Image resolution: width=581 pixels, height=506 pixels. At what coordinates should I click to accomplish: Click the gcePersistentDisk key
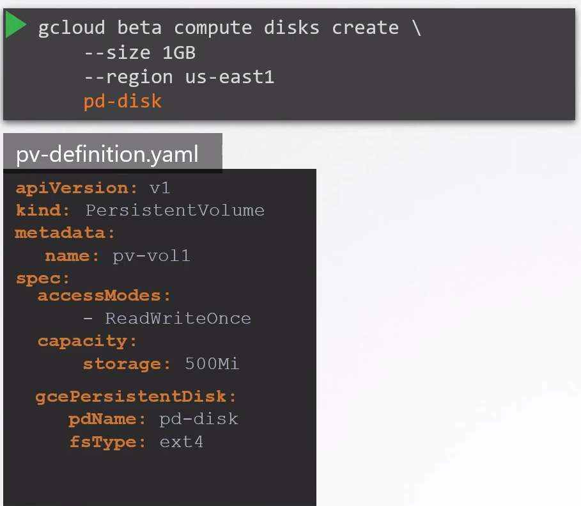click(136, 397)
